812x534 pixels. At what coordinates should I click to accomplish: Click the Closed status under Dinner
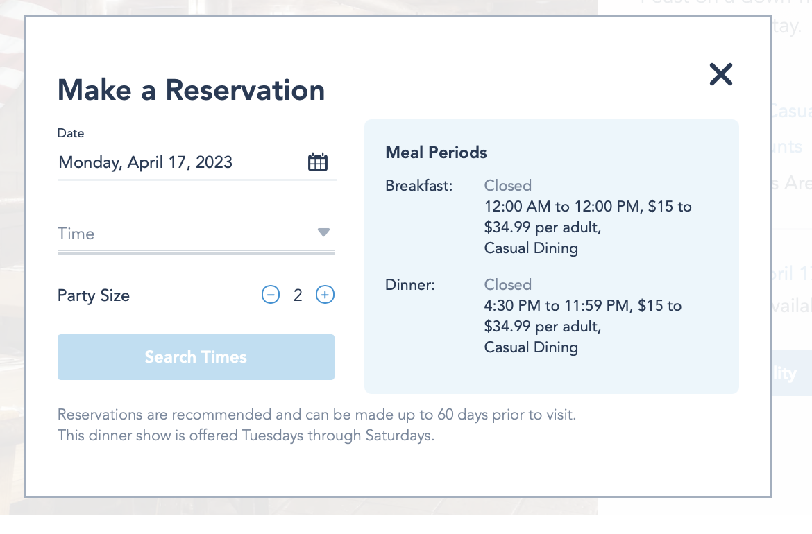click(x=508, y=285)
